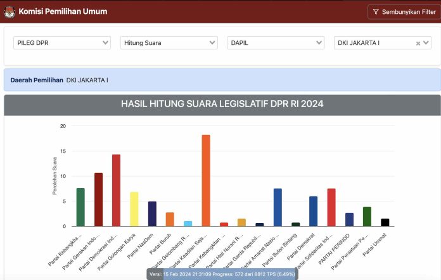Click chevron arrow of DAPIL selector
The image size is (441, 280).
(x=319, y=42)
